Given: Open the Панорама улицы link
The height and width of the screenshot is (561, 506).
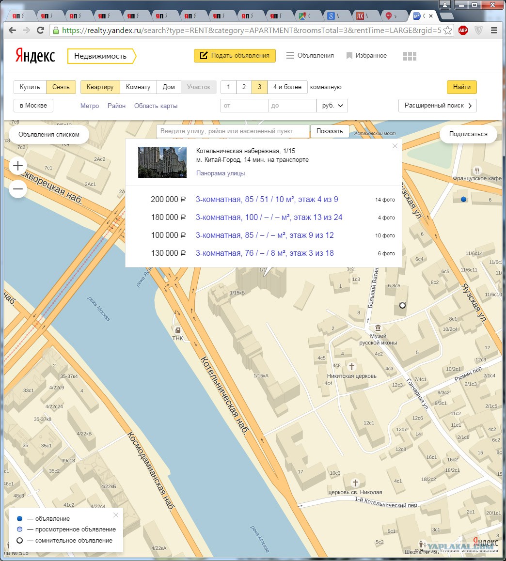Looking at the screenshot, I should [x=221, y=173].
